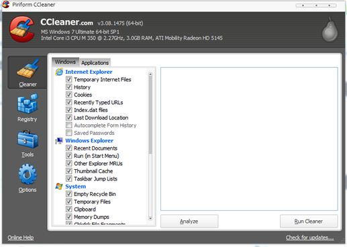Click the title bar CCleaner app icon
Screen dimensions: 347x247
[6, 5]
